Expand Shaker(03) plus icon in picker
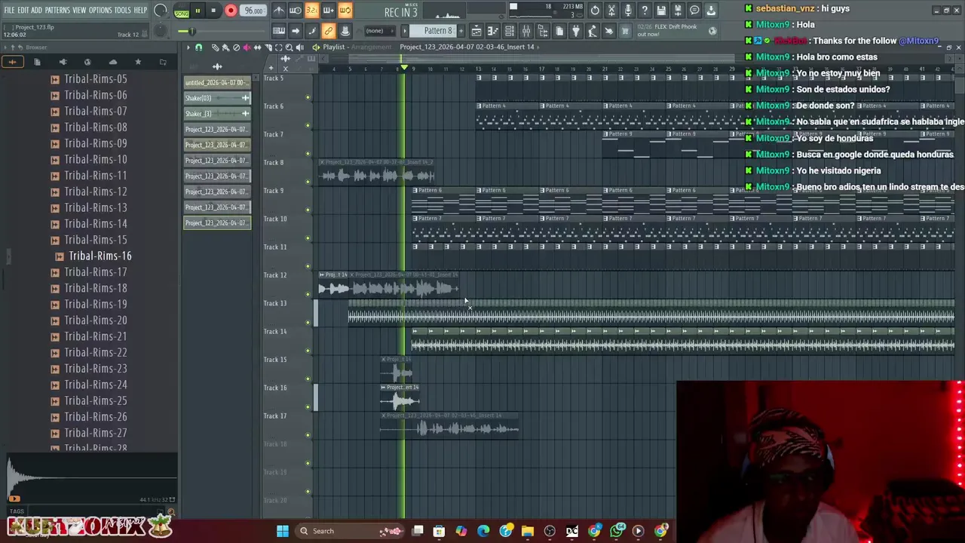Screen dimensions: 965x543 tap(245, 98)
